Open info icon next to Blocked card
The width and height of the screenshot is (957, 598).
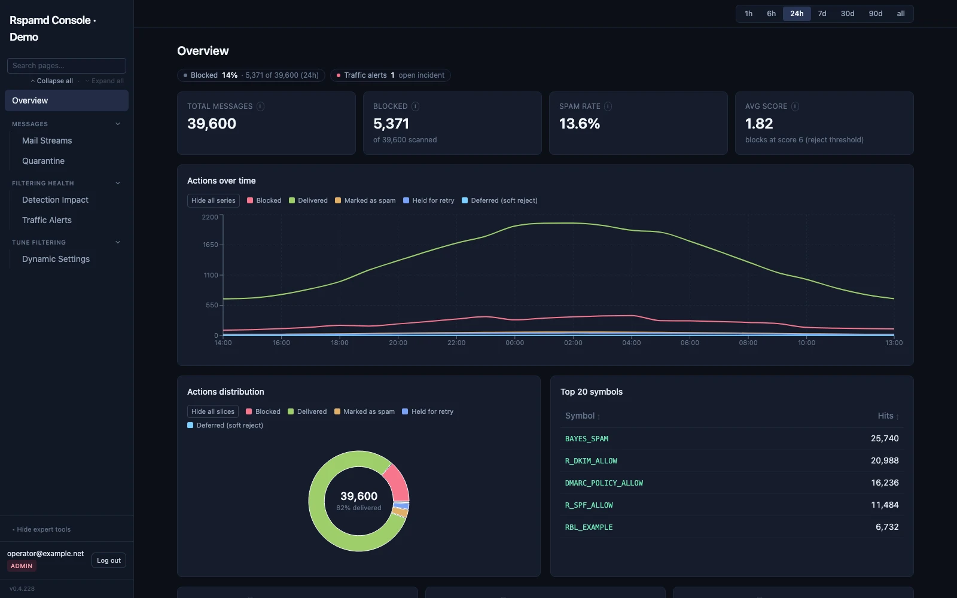coord(416,106)
